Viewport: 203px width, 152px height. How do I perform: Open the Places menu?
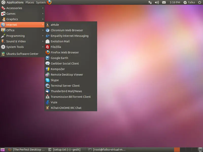(x=30, y=2)
